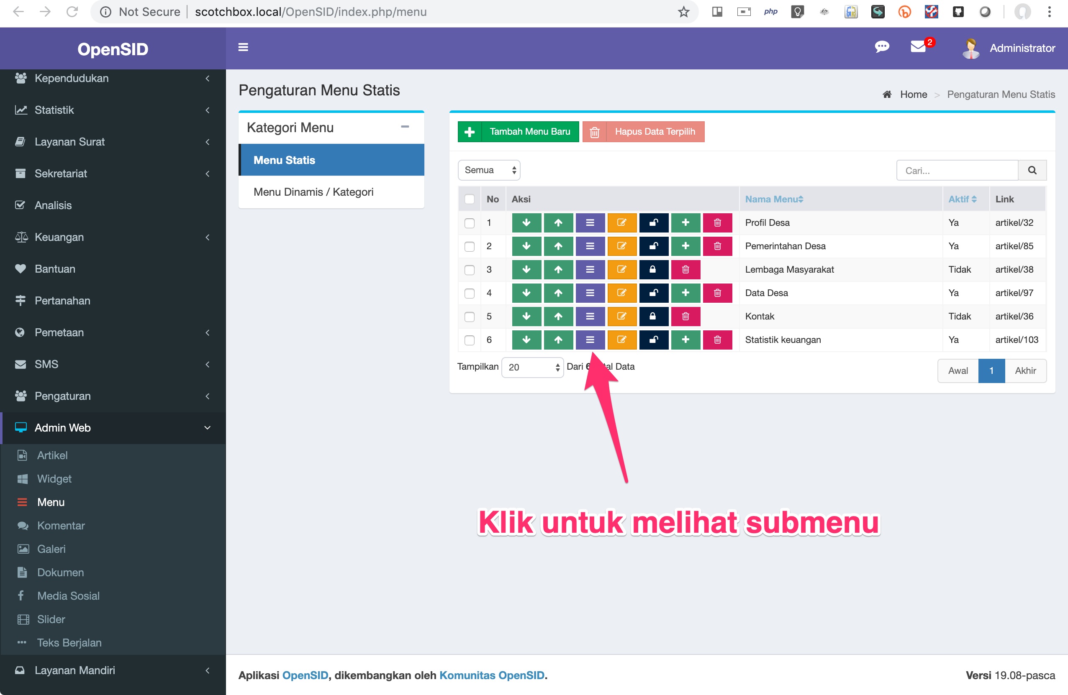Open the Semua filter dropdown
Viewport: 1068px width, 695px height.
(x=489, y=170)
